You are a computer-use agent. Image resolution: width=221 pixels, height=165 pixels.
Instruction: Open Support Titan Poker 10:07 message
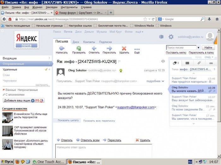[193, 98]
